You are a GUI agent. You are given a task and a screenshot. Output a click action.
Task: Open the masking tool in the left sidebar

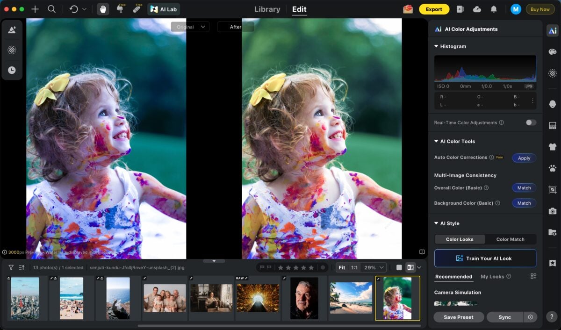12,50
